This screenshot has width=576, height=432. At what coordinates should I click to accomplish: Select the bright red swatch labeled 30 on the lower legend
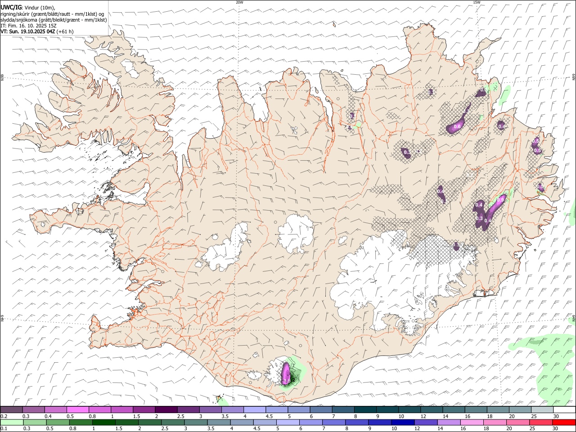564,422
